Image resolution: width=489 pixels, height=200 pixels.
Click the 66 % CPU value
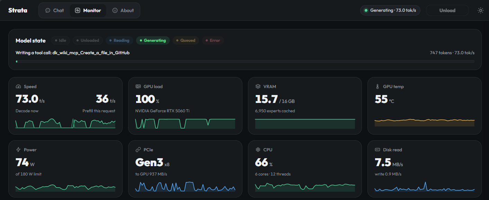click(x=264, y=162)
